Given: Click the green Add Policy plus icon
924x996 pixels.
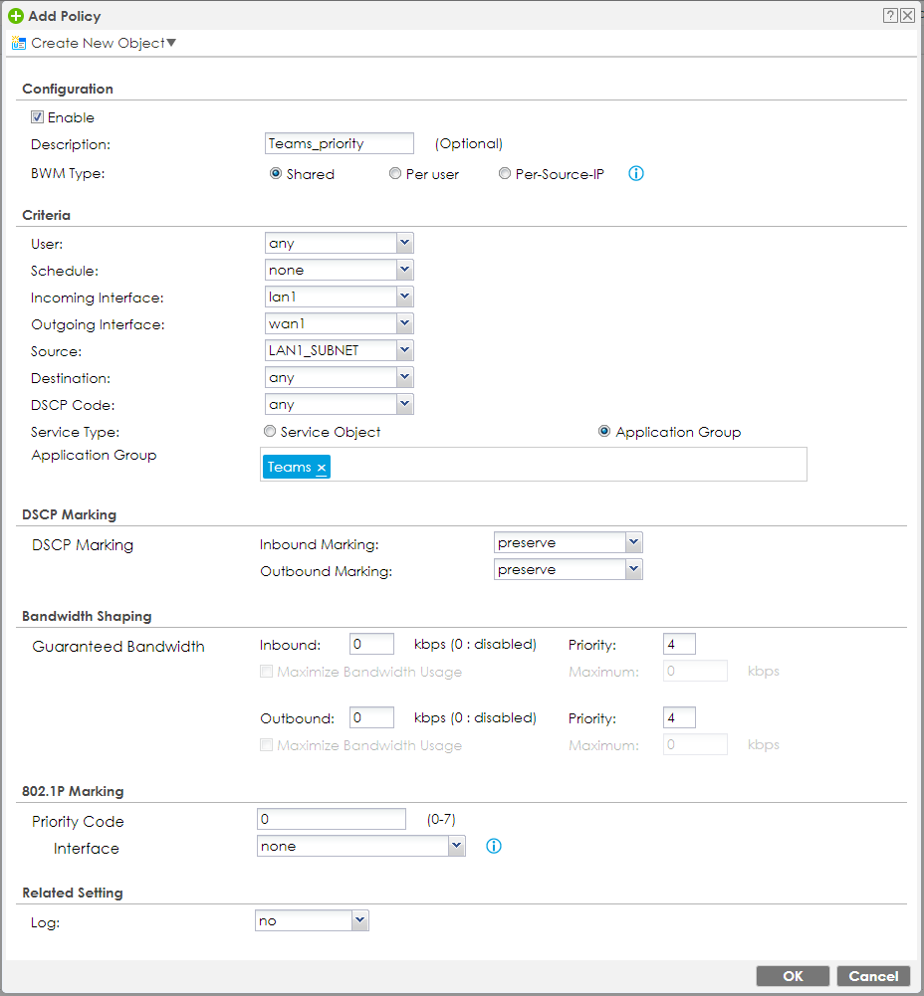Looking at the screenshot, I should (x=16, y=16).
